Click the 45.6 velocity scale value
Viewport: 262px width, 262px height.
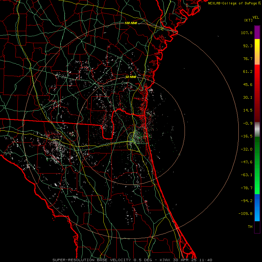point(248,84)
